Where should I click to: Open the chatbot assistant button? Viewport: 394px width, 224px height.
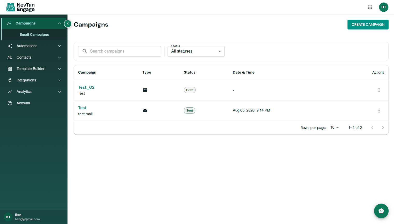click(x=381, y=211)
